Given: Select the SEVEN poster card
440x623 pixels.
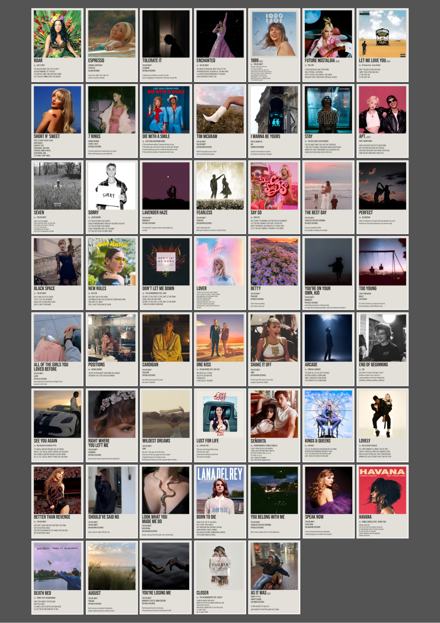Looking at the screenshot, I should (57, 197).
